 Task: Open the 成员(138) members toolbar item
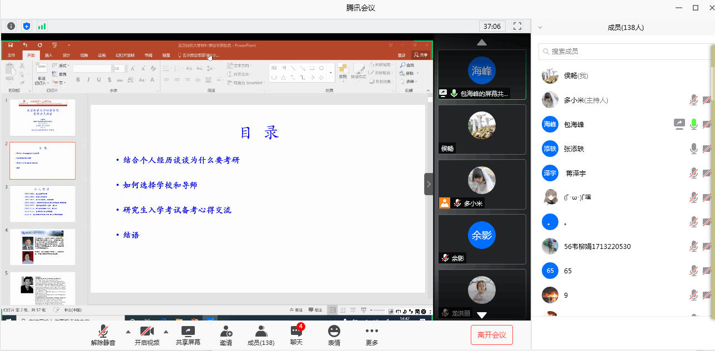tap(261, 332)
